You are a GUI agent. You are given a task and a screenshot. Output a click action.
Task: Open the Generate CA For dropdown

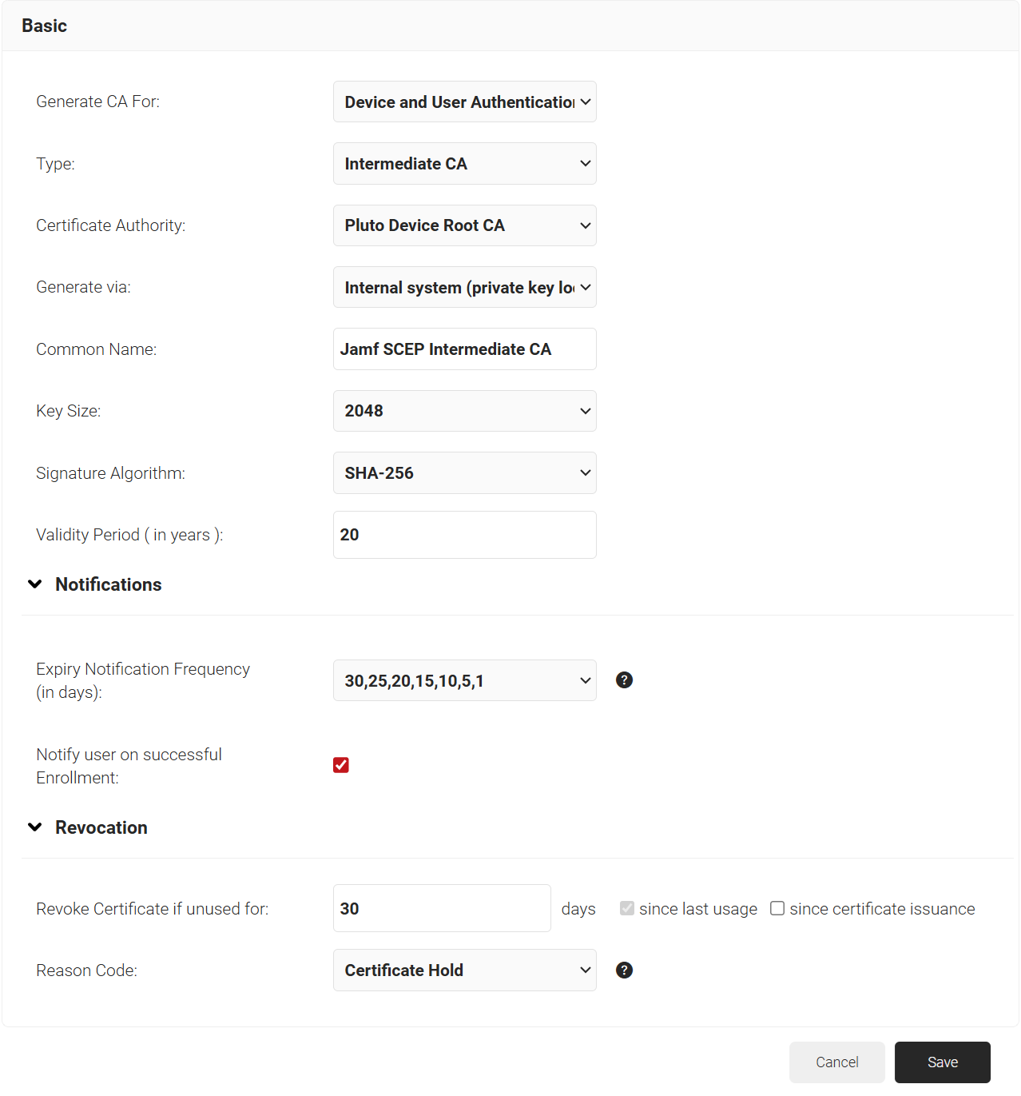click(x=464, y=102)
